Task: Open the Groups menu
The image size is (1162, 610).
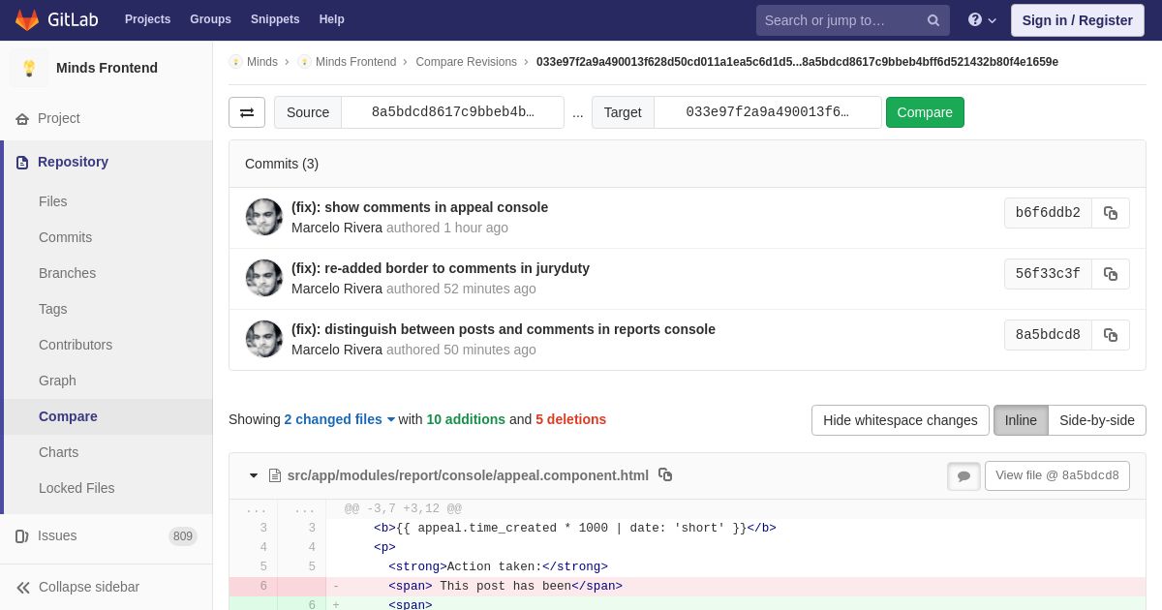Action: (210, 19)
